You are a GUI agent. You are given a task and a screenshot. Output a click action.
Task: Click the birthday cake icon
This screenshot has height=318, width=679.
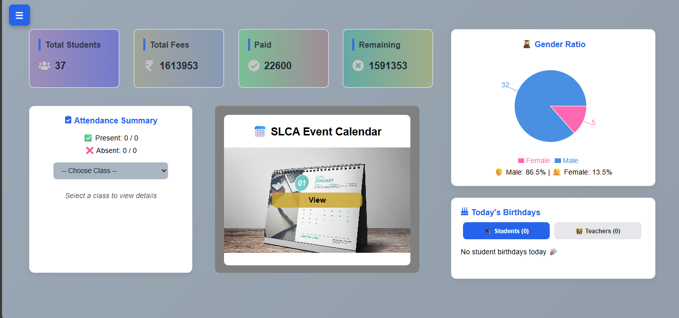click(465, 212)
